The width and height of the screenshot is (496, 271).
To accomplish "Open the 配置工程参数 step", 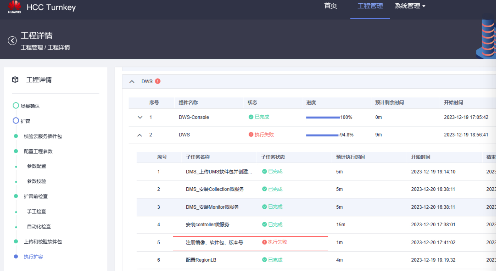I will pos(38,151).
